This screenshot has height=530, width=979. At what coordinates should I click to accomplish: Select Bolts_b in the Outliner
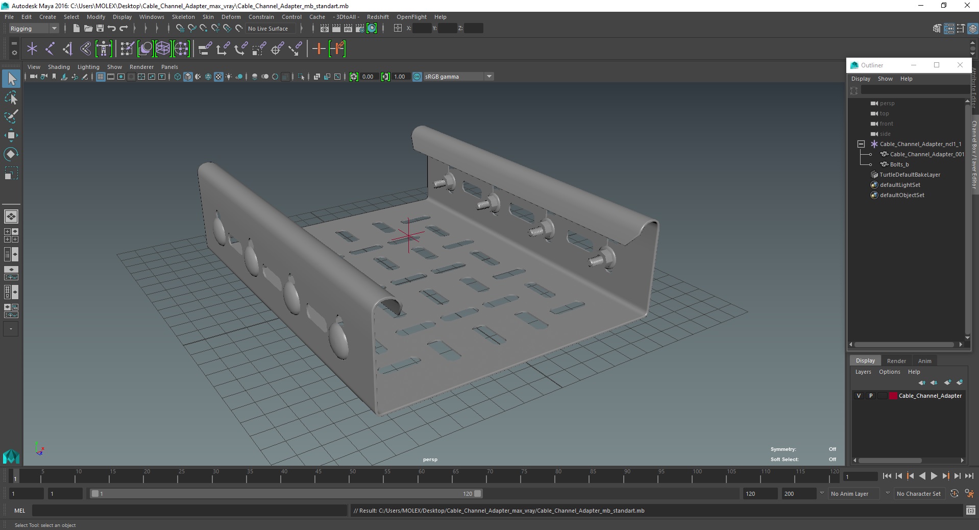899,164
